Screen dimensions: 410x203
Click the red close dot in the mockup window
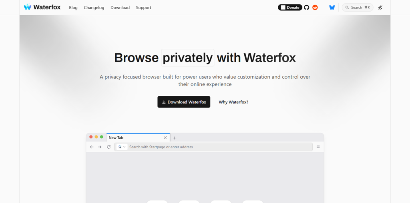click(x=91, y=137)
